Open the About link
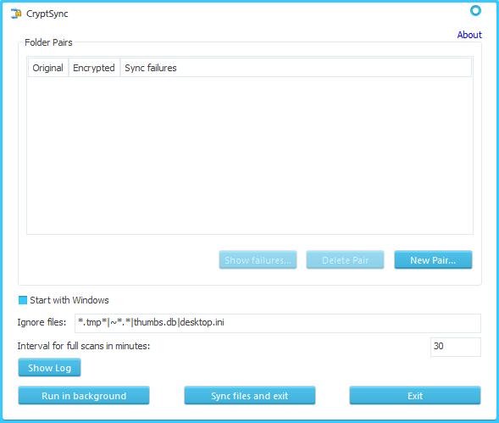 469,35
